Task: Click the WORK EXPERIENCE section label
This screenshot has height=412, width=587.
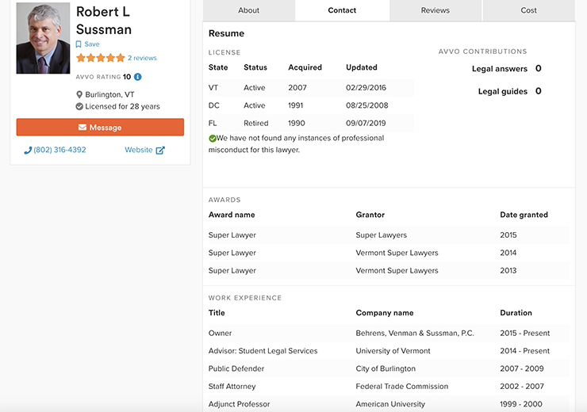Action: pyautogui.click(x=245, y=298)
